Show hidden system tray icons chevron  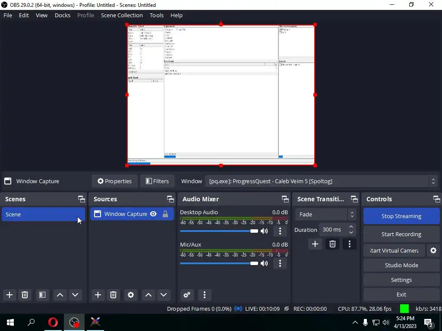[x=355, y=322]
